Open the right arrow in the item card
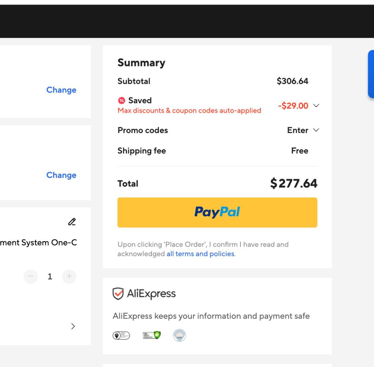 click(73, 326)
